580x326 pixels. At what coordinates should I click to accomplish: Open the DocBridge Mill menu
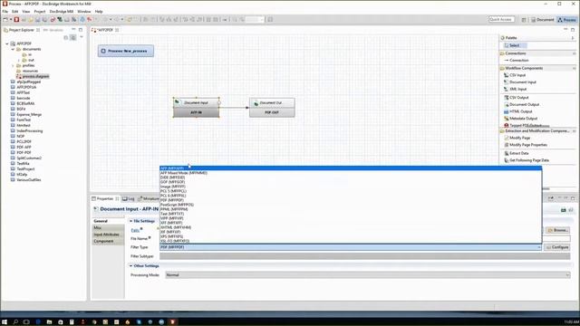click(62, 12)
